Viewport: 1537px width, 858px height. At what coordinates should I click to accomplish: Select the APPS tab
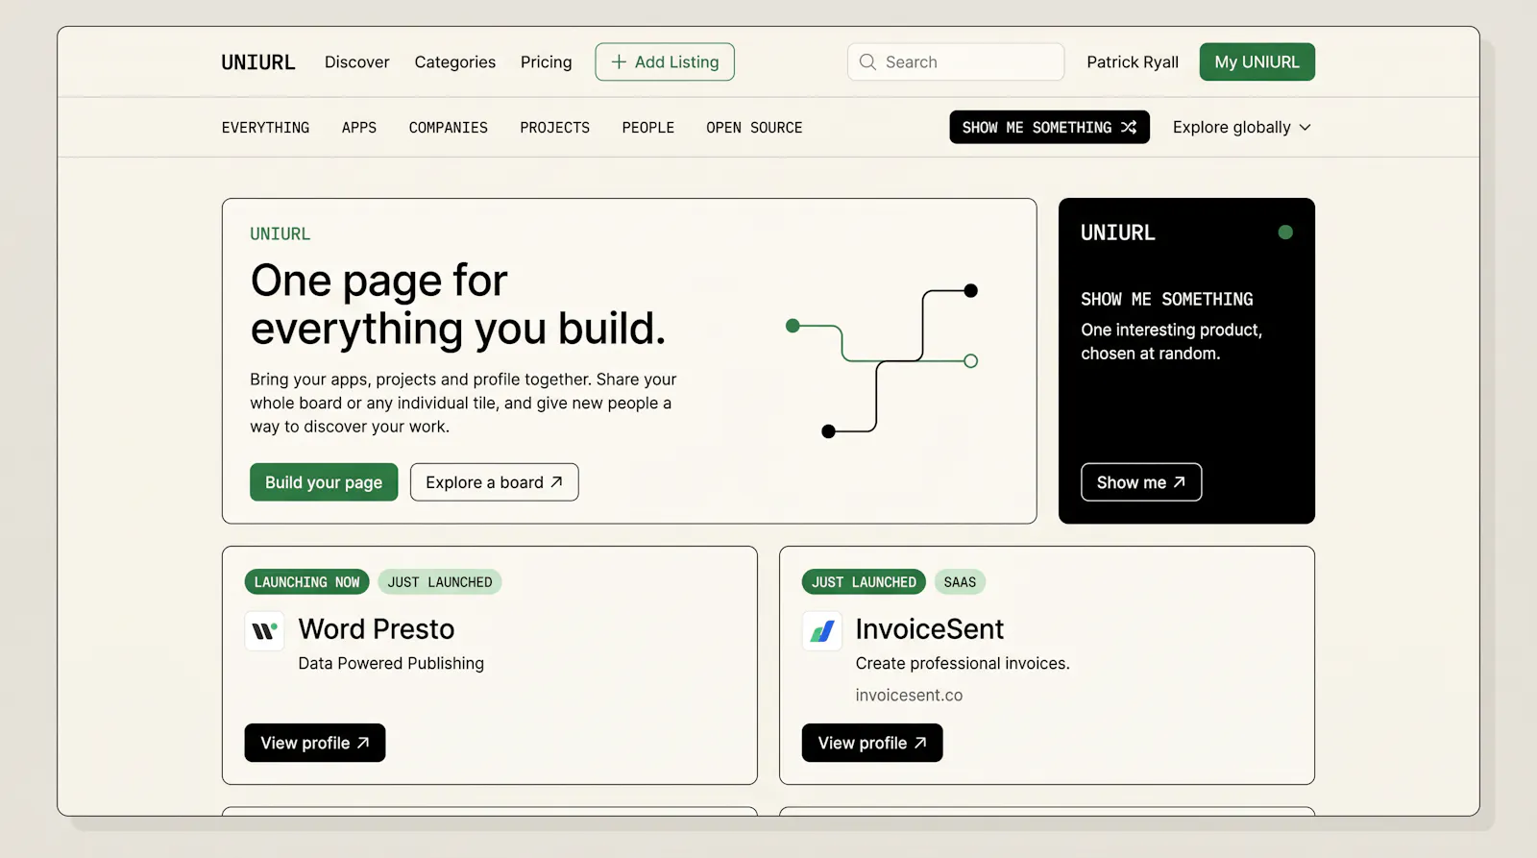[x=359, y=128]
